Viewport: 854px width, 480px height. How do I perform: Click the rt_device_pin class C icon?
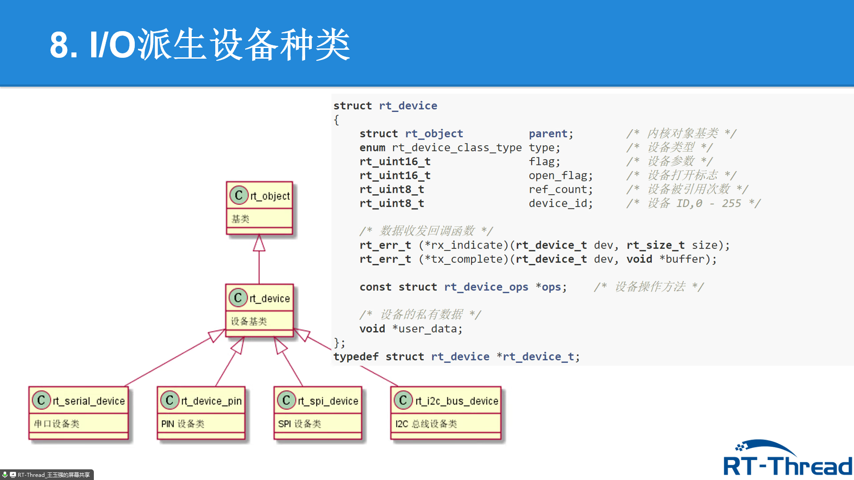click(169, 400)
